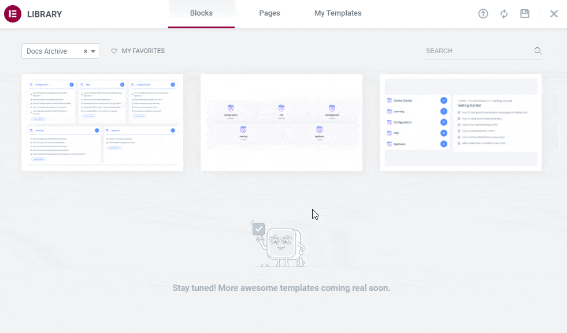This screenshot has width=567, height=333.
Task: Close the template library modal
Action: [x=554, y=13]
